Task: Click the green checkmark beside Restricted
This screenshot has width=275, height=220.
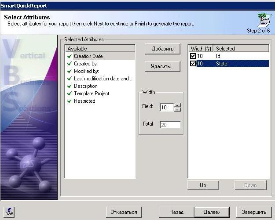Action: pyautogui.click(x=70, y=101)
